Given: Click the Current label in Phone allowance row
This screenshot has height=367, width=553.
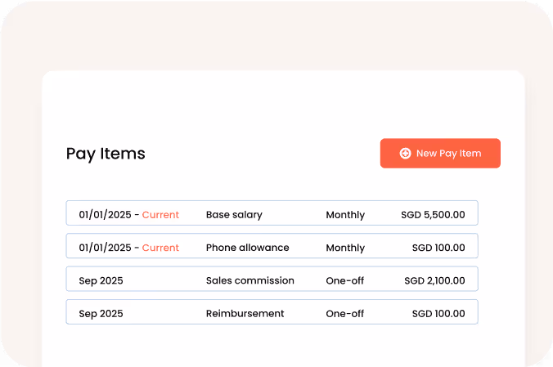Looking at the screenshot, I should [160, 248].
